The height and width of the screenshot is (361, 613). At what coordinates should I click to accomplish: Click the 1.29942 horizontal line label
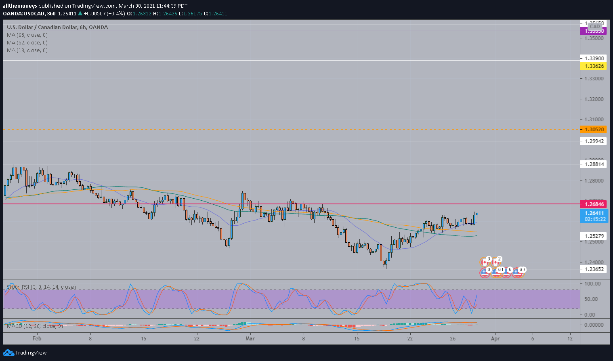click(594, 141)
